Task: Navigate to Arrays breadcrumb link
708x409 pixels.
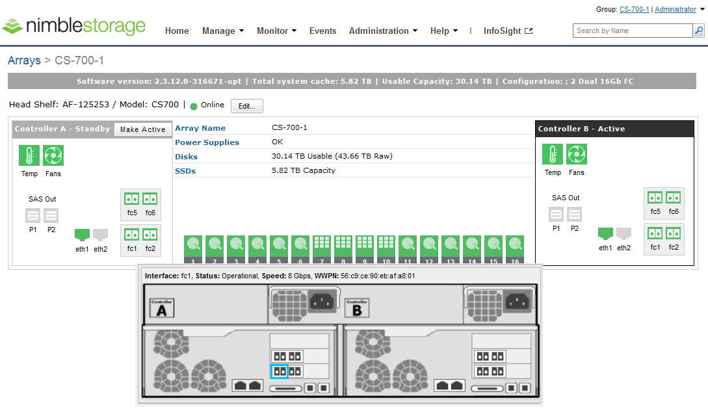Action: tap(25, 60)
